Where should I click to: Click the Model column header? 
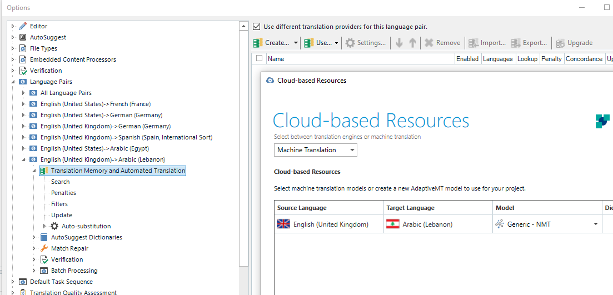point(547,208)
